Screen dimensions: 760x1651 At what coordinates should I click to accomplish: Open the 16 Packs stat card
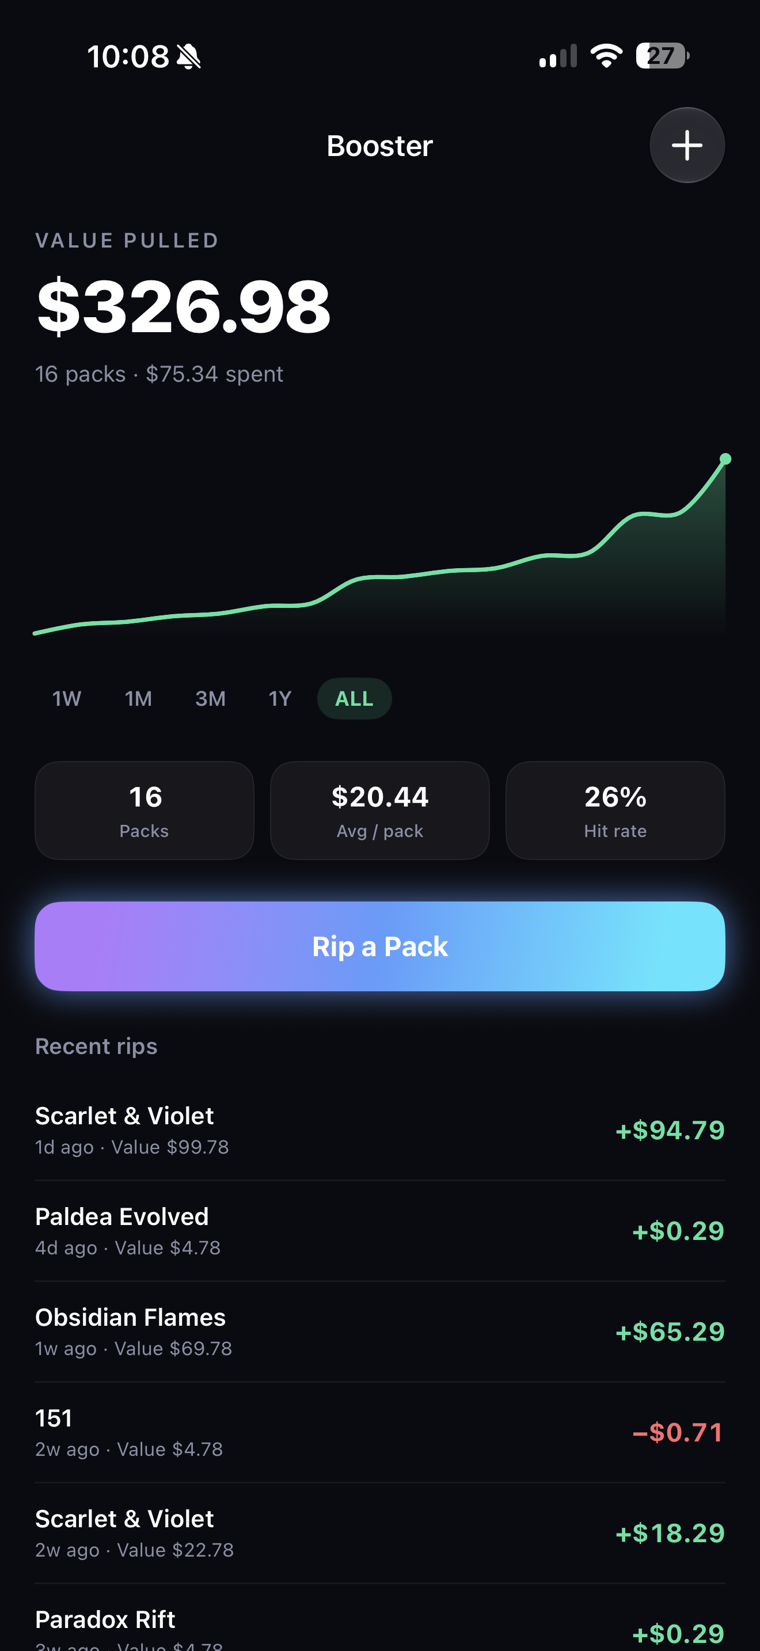coord(144,810)
